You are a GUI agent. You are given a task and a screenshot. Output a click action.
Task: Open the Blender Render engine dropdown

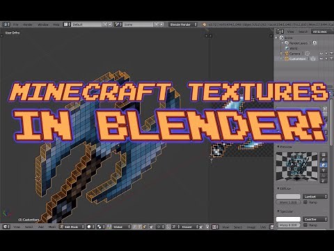pyautogui.click(x=183, y=24)
